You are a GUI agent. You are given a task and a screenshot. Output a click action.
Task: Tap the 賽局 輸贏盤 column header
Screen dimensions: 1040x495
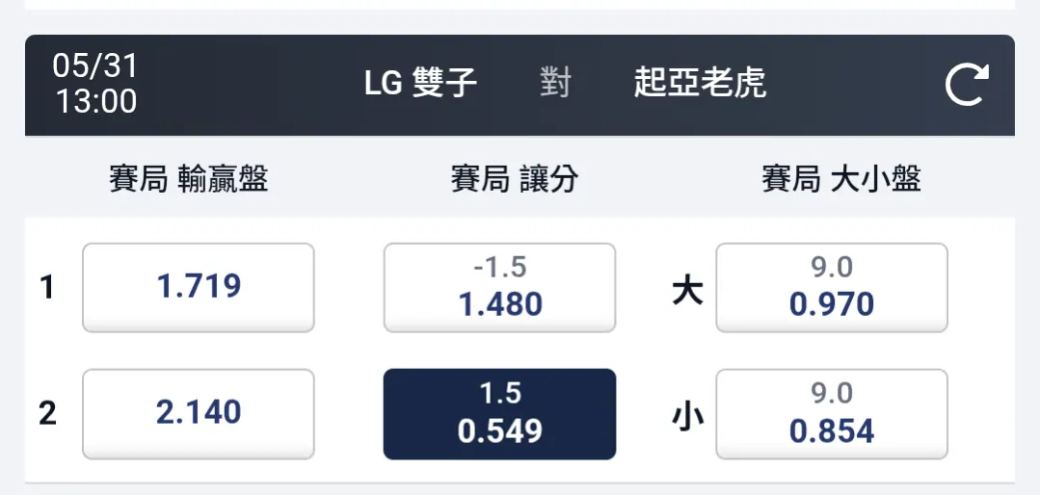click(189, 179)
